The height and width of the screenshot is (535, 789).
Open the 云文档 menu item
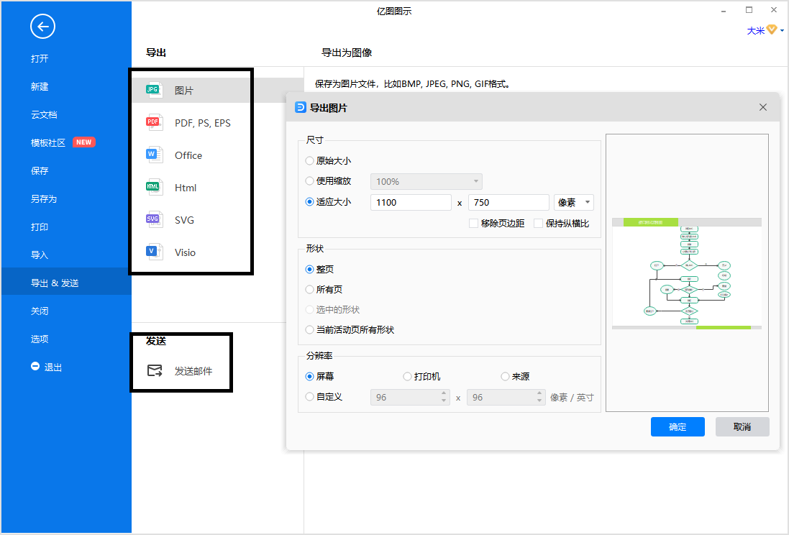tap(45, 115)
